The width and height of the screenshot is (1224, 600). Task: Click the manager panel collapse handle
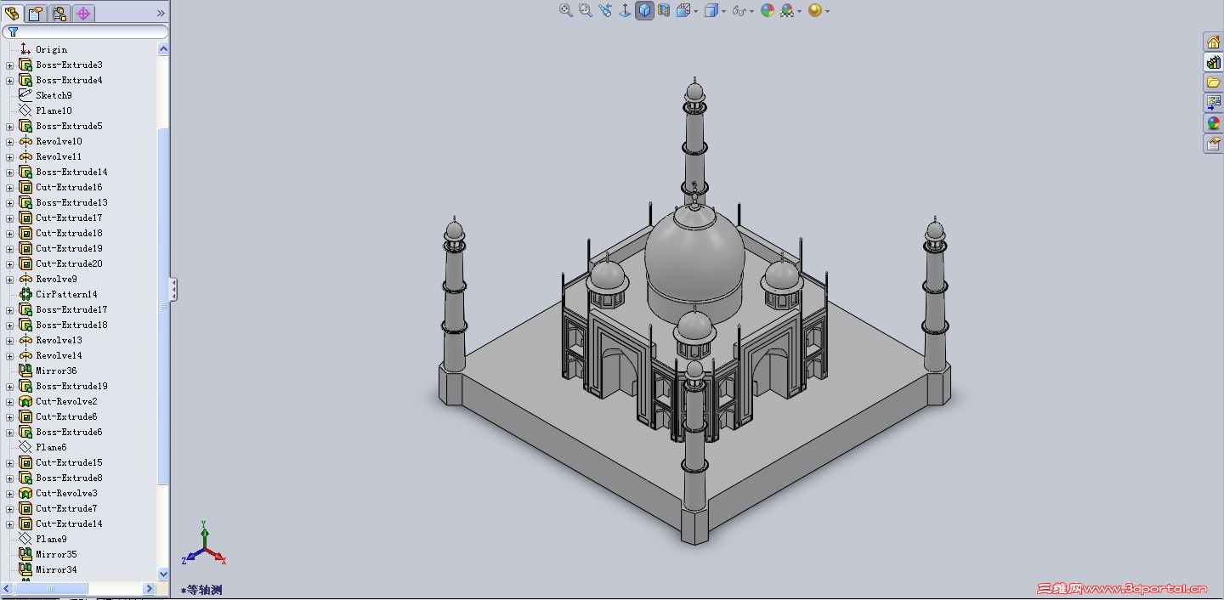coord(173,289)
